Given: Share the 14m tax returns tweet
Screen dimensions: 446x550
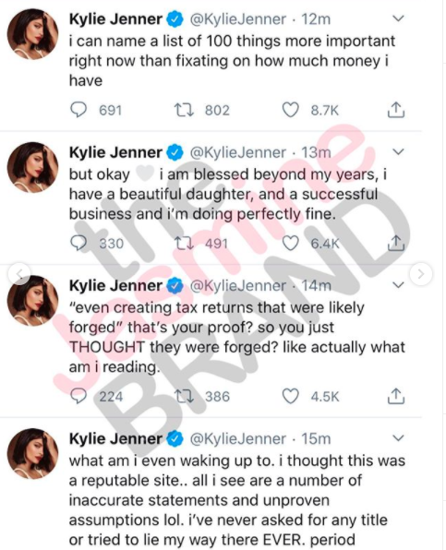Looking at the screenshot, I should [x=396, y=396].
